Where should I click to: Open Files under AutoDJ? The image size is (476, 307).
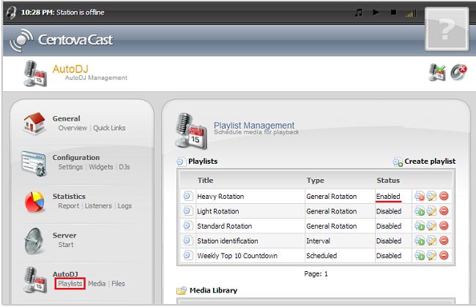point(118,284)
